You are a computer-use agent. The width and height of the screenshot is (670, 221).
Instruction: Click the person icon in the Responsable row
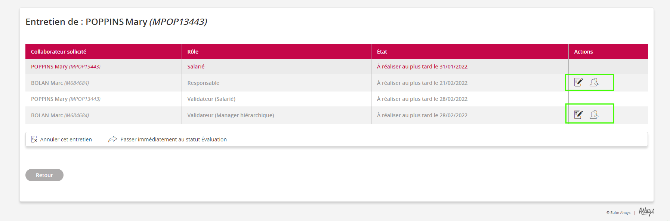tap(594, 82)
